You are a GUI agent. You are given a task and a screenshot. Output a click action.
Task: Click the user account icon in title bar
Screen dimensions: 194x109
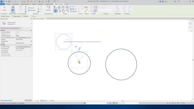pyautogui.click(x=163, y=2)
